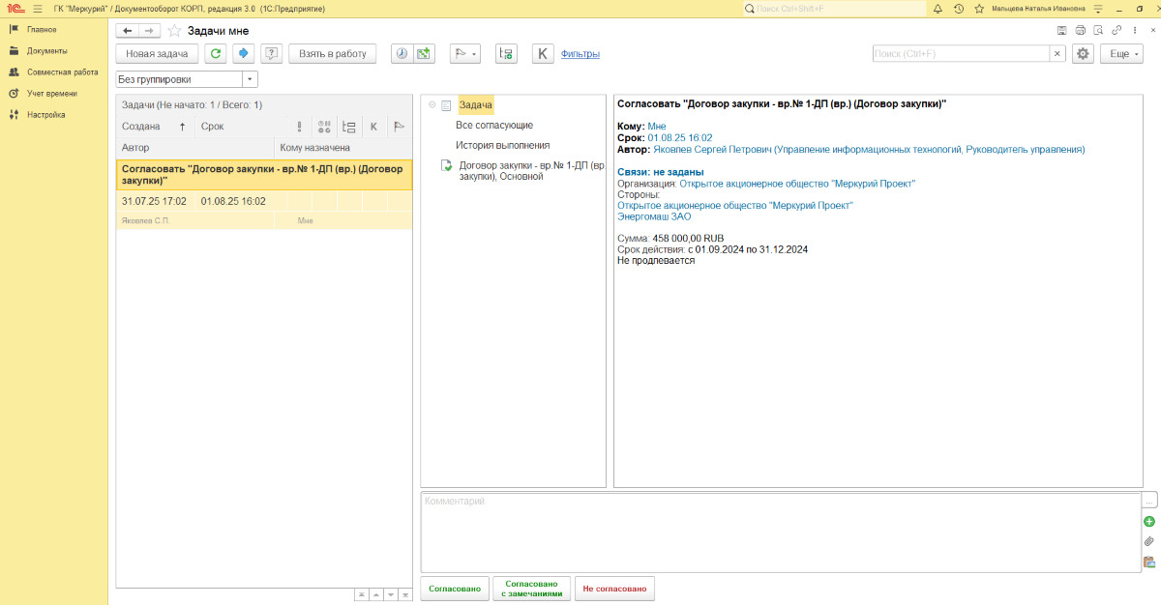Open the history clock icon in title bar
The width and height of the screenshot is (1161, 605).
(x=958, y=9)
